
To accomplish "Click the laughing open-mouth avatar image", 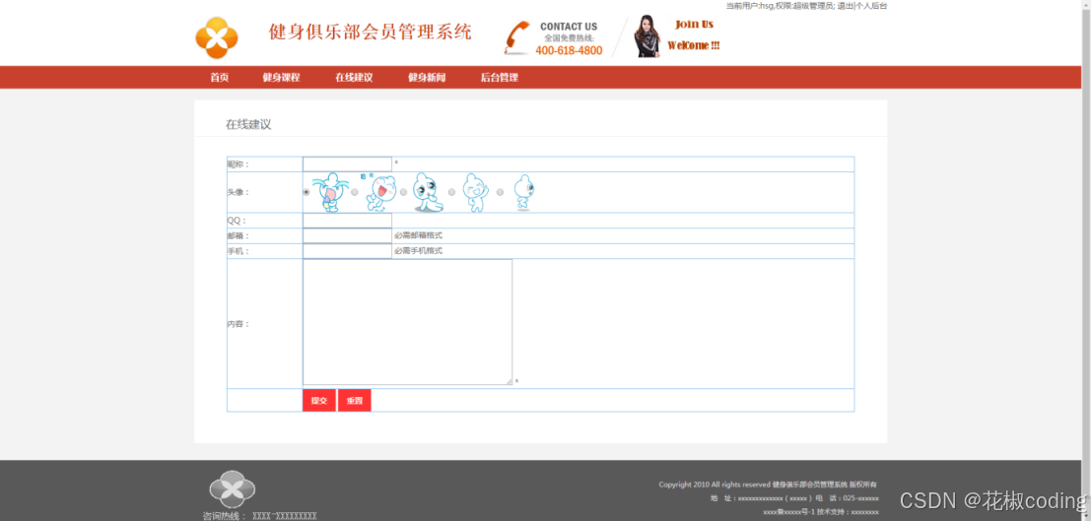I will pyautogui.click(x=379, y=193).
